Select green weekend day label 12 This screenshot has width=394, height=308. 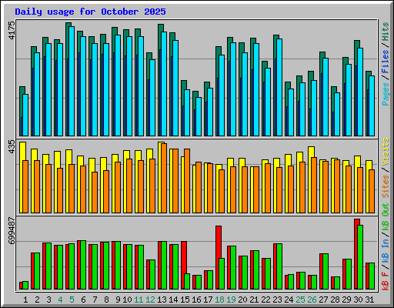coord(150,300)
